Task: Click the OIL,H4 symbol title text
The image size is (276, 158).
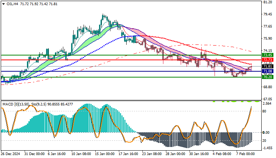Action: (13, 4)
